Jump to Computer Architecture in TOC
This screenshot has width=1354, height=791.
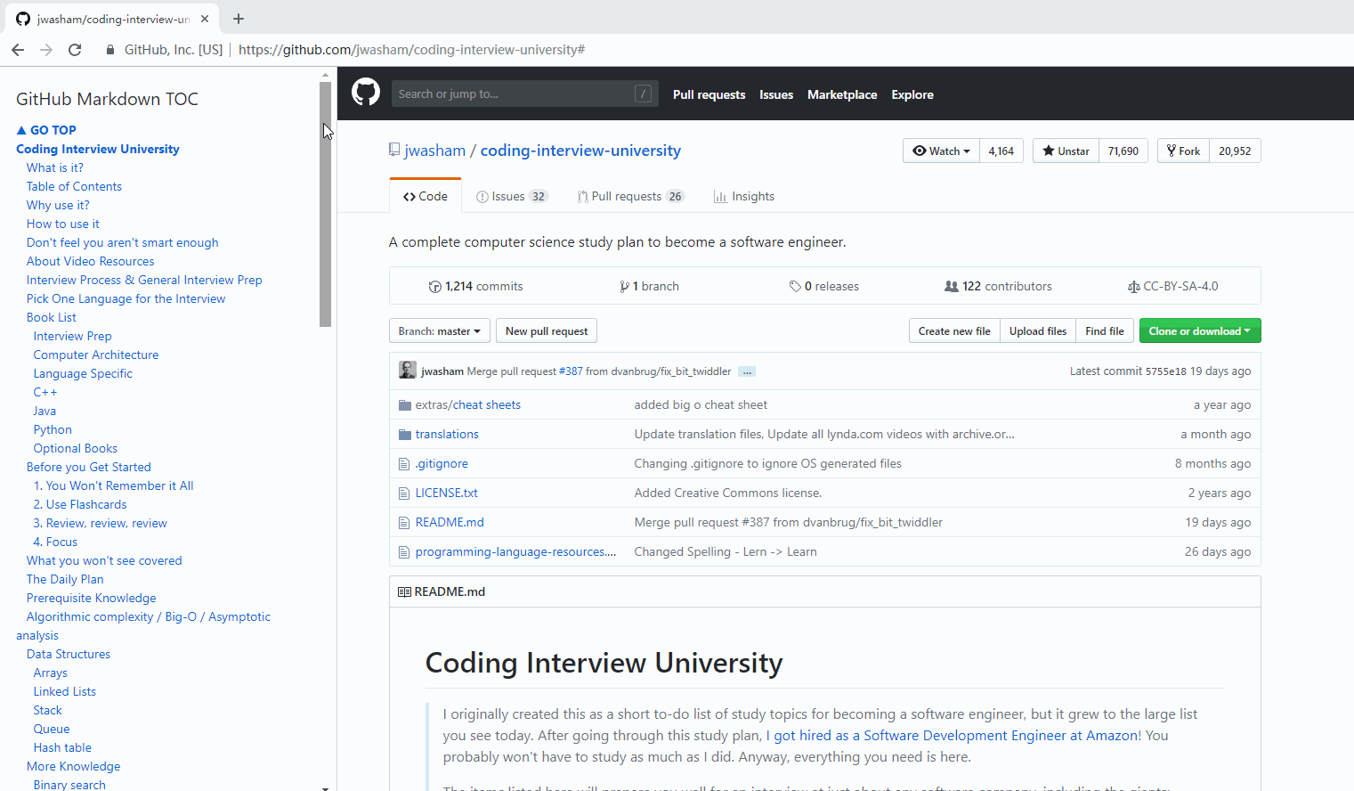[x=96, y=355]
